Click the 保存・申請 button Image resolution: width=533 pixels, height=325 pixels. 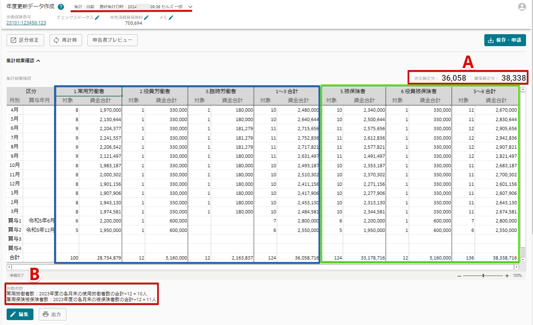pos(505,40)
